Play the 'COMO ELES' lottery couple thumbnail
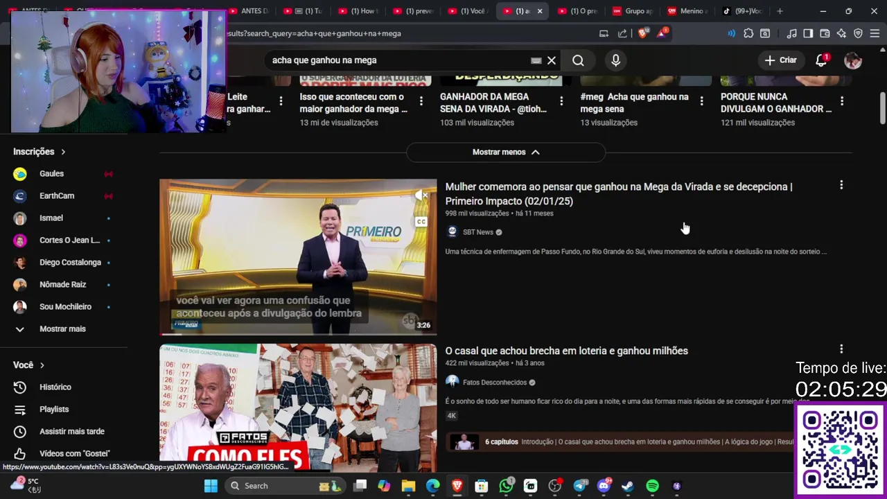The height and width of the screenshot is (499, 887). coord(298,408)
